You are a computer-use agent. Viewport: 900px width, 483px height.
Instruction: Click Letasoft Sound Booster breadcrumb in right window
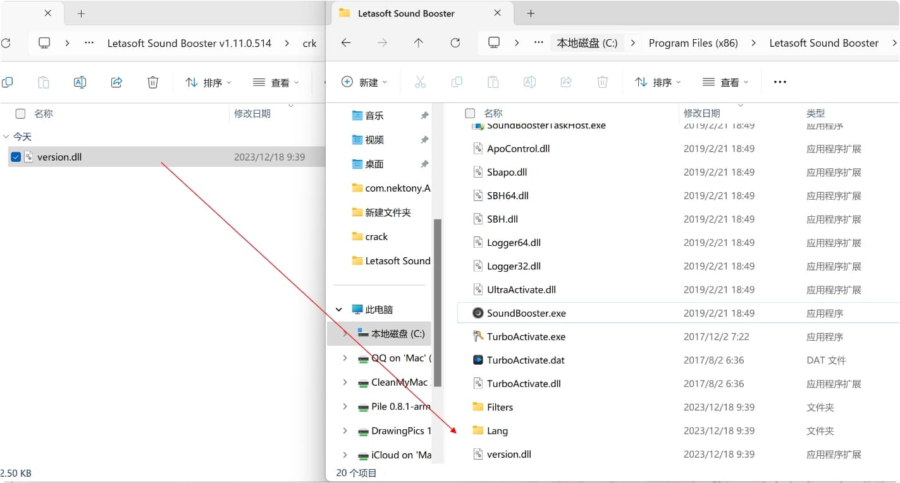823,43
